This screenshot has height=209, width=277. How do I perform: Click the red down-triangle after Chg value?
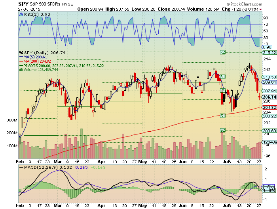[x=260, y=9]
